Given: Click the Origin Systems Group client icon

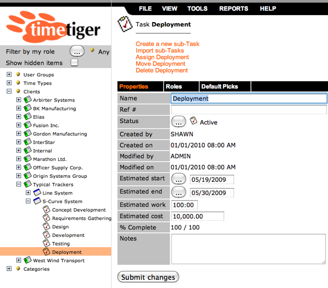Looking at the screenshot, I should click(28, 175).
